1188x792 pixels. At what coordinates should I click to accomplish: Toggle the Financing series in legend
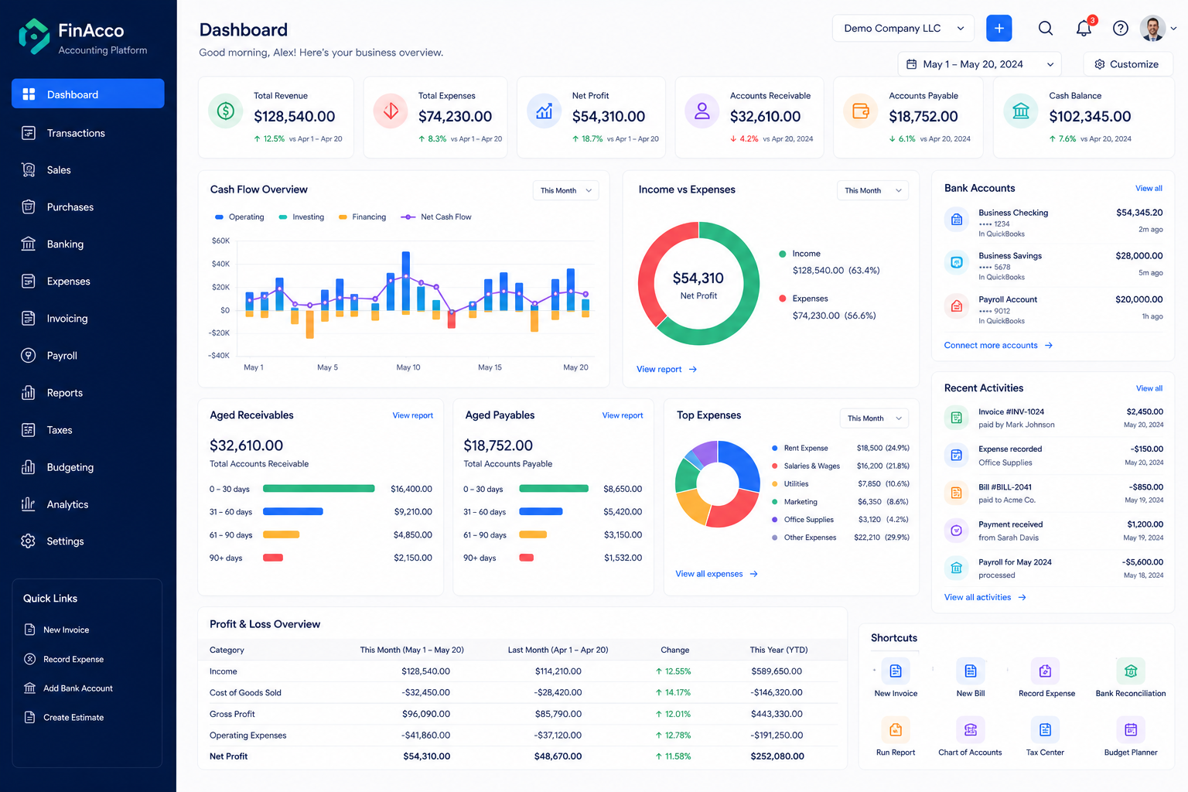point(362,217)
